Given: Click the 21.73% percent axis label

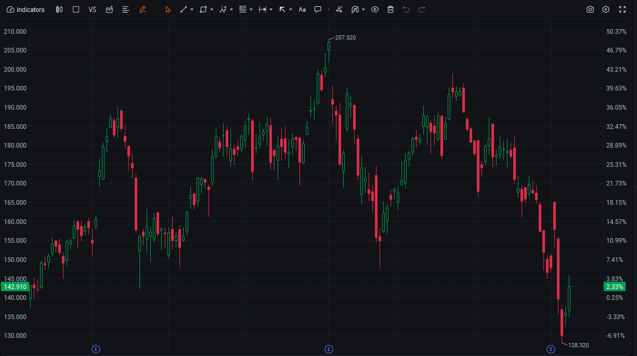Looking at the screenshot, I should click(x=617, y=184).
